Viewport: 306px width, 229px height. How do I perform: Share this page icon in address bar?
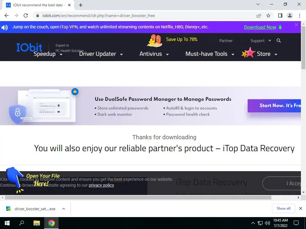click(259, 16)
